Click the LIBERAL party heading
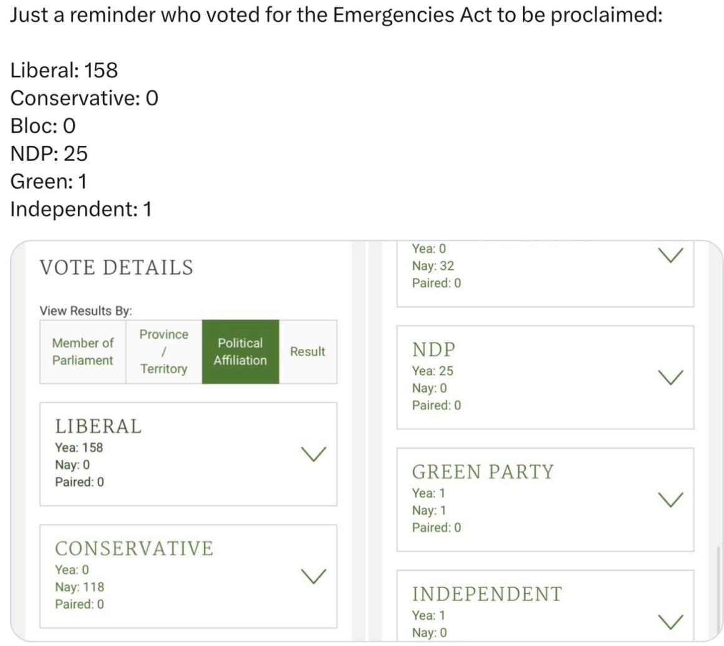Image resolution: width=724 pixels, height=646 pixels. [99, 426]
